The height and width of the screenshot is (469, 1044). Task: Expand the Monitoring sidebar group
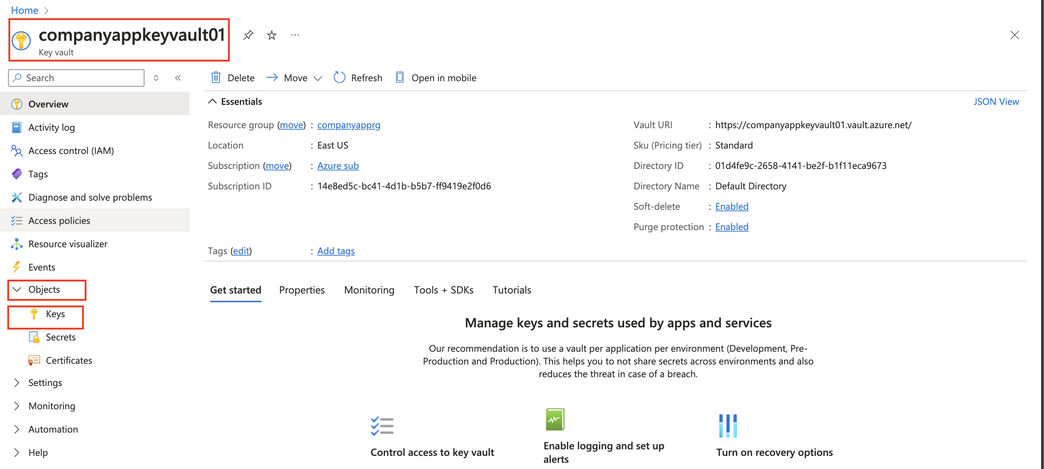[17, 406]
